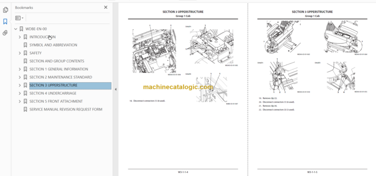This screenshot has width=376, height=176.
Task: Expand SECTION 5 FRONT ATTACHMENT chevron
Action: 20,101
